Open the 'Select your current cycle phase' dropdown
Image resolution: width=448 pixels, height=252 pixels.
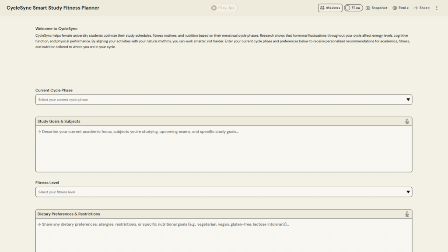pyautogui.click(x=219, y=100)
